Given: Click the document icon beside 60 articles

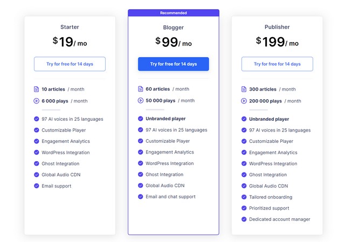Looking at the screenshot, I should (x=140, y=89).
